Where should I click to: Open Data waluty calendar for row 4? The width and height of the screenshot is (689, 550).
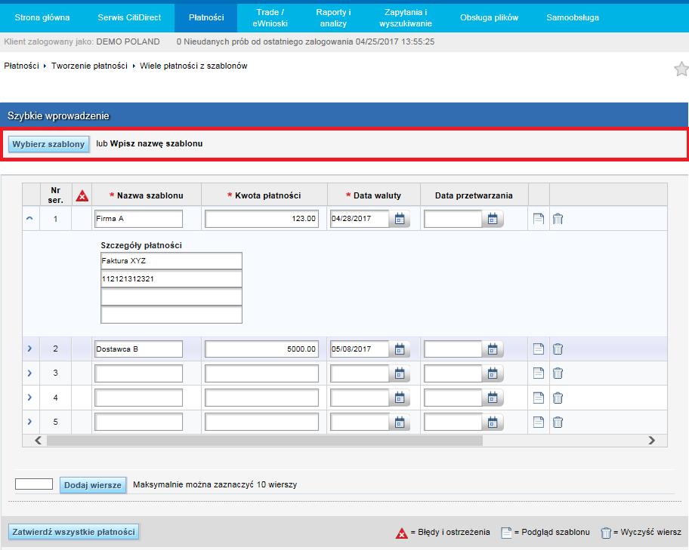click(x=400, y=398)
